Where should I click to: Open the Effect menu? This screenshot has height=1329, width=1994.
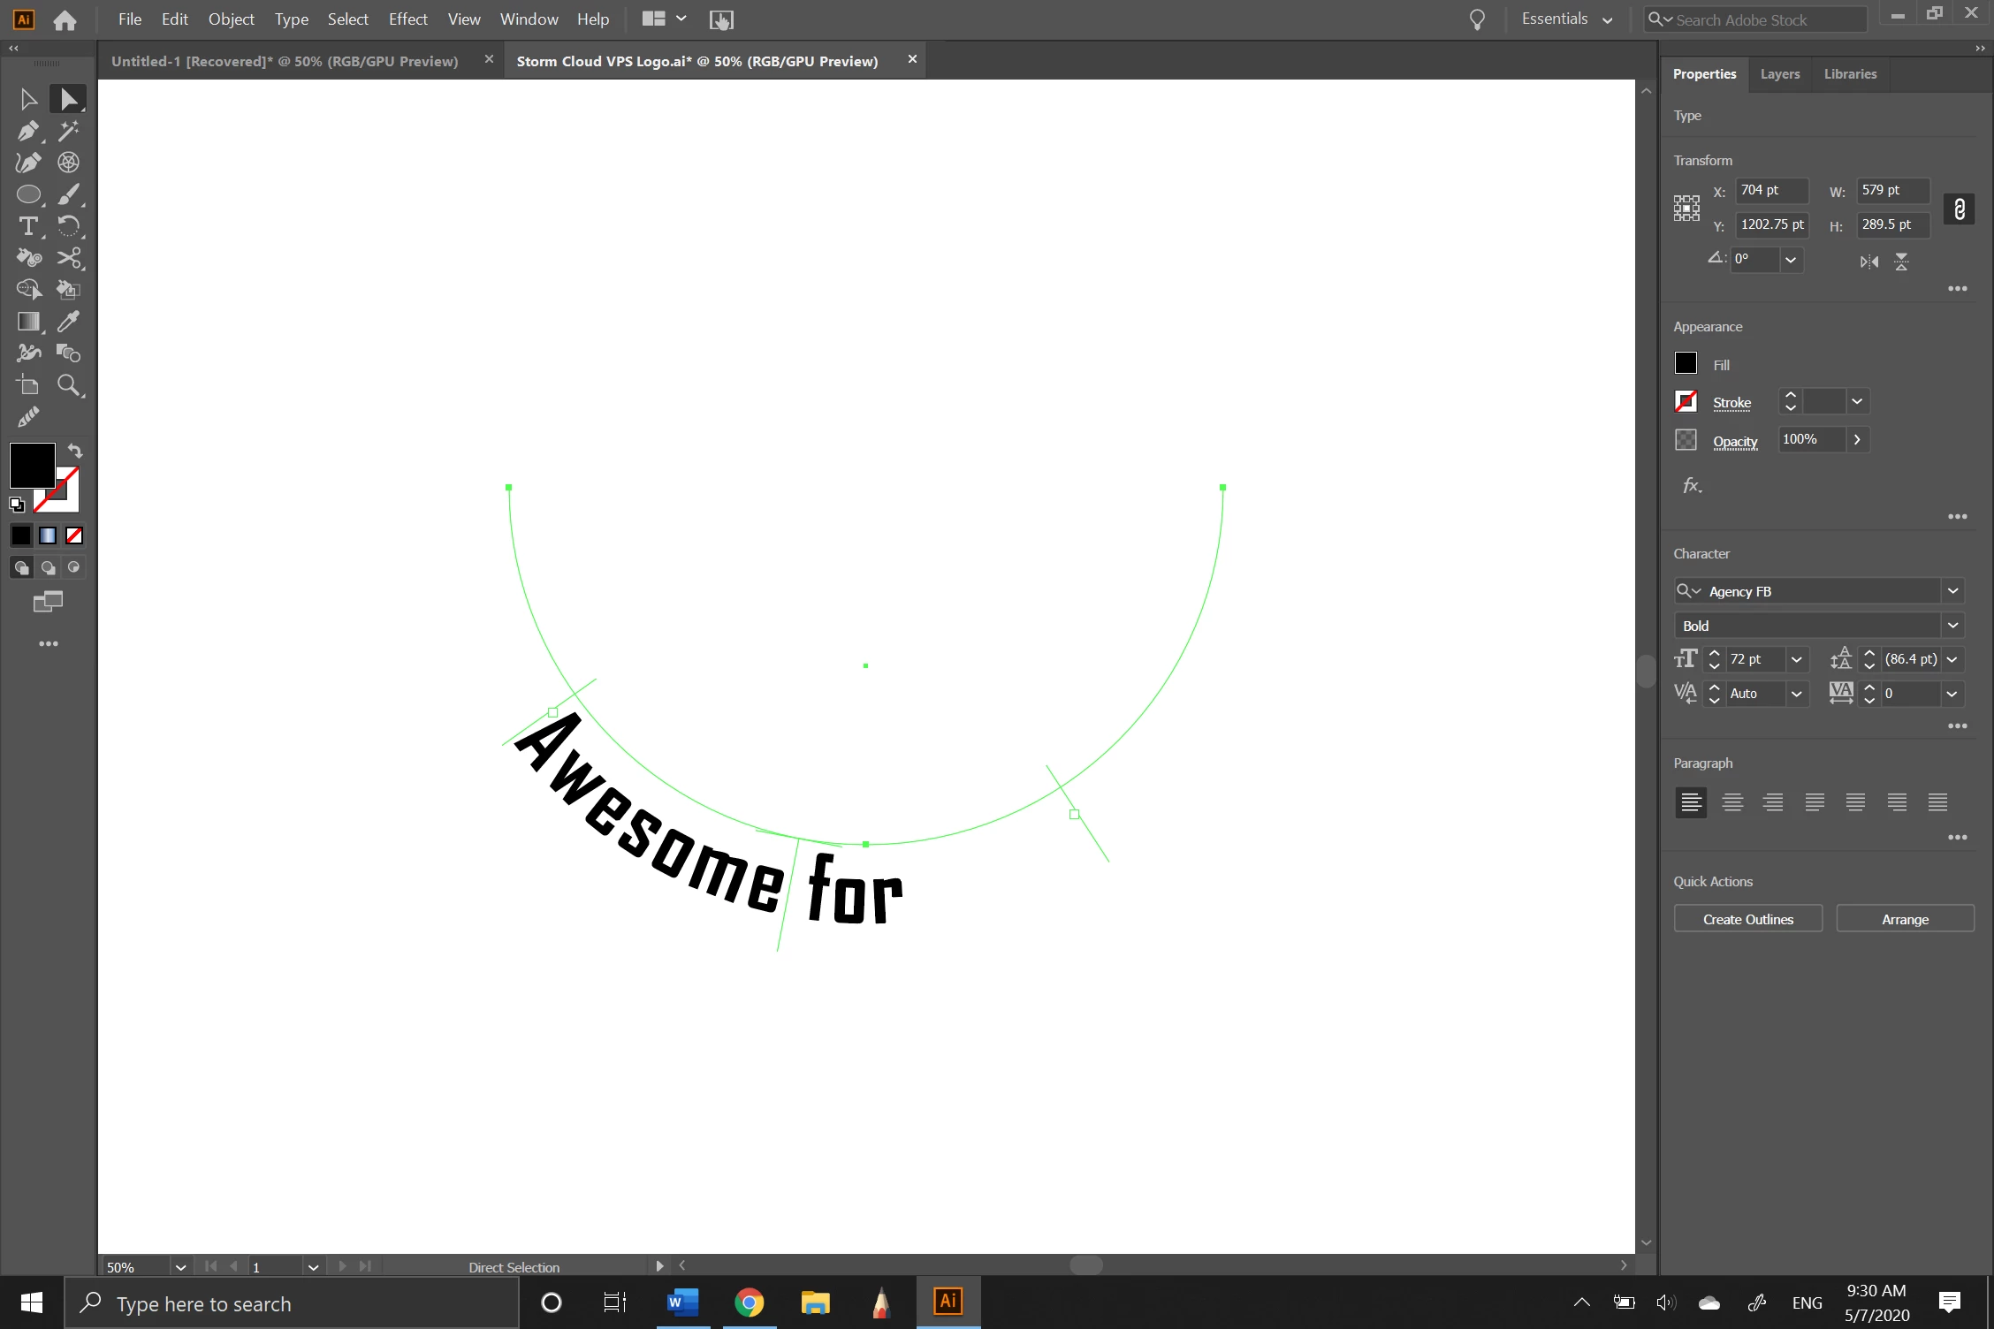(407, 19)
